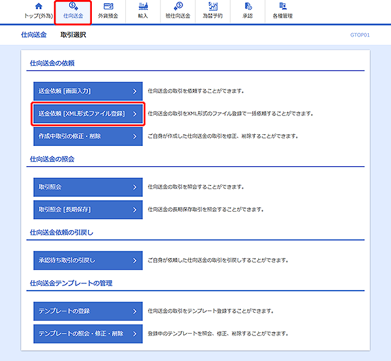Click the 取引選択 page title
391x361 pixels.
73,35
